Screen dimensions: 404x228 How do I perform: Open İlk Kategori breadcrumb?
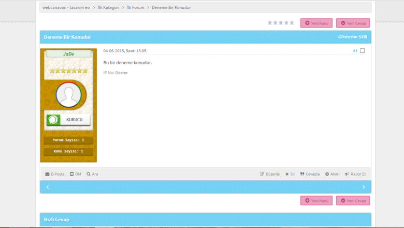pyautogui.click(x=108, y=7)
